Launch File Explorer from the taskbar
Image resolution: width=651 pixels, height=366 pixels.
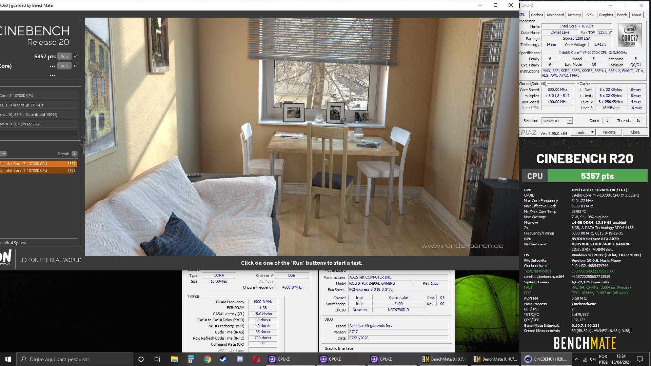click(174, 359)
